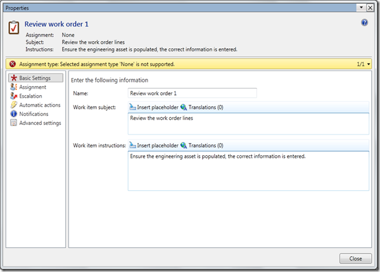Image resolution: width=380 pixels, height=272 pixels.
Task: Expand the 1/1 message dropdown arrow
Action: tap(369, 64)
